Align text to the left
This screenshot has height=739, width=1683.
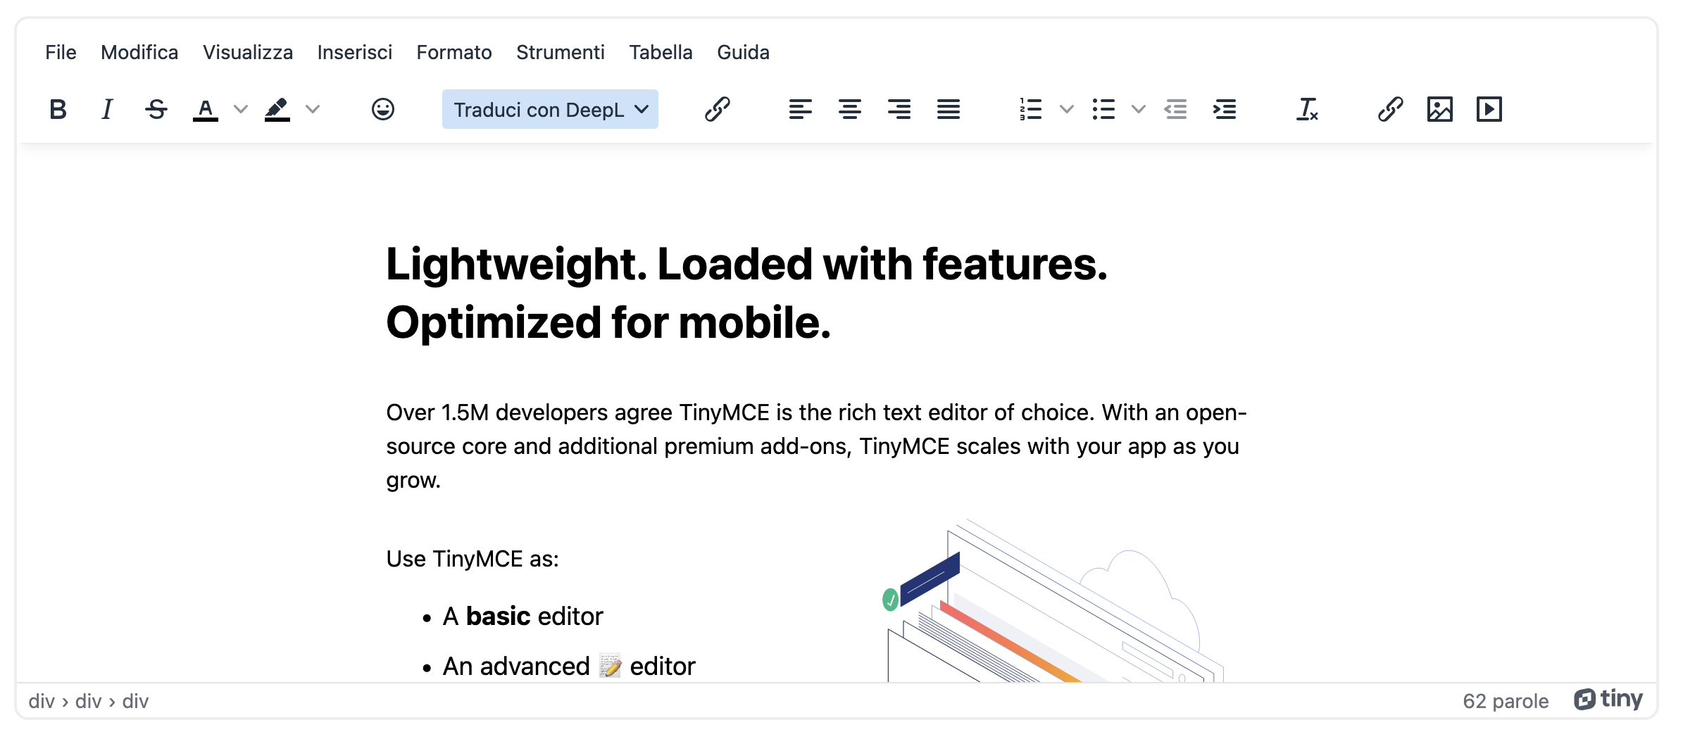(801, 109)
